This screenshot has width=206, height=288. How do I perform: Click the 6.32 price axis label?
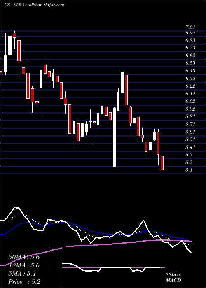(190, 79)
